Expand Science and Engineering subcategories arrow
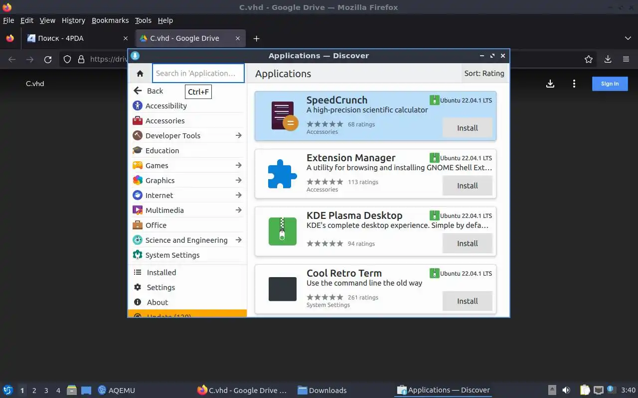638x398 pixels. 238,240
